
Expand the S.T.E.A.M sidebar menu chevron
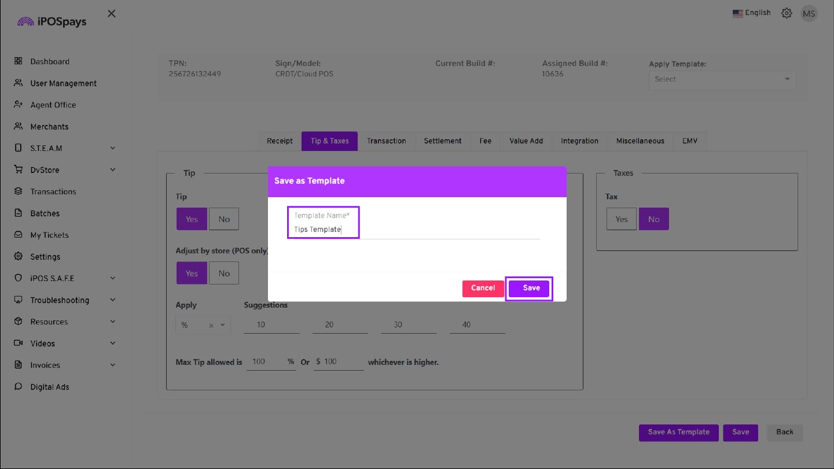tap(113, 148)
